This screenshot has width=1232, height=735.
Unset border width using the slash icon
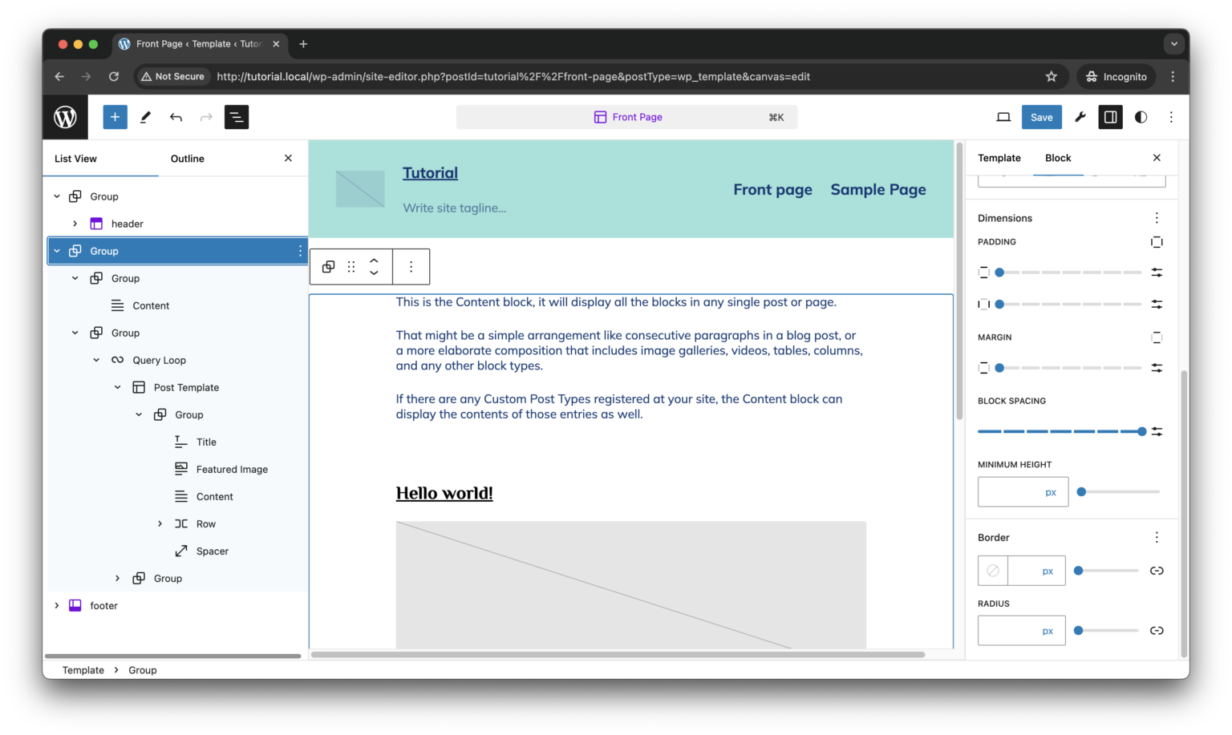click(x=992, y=570)
